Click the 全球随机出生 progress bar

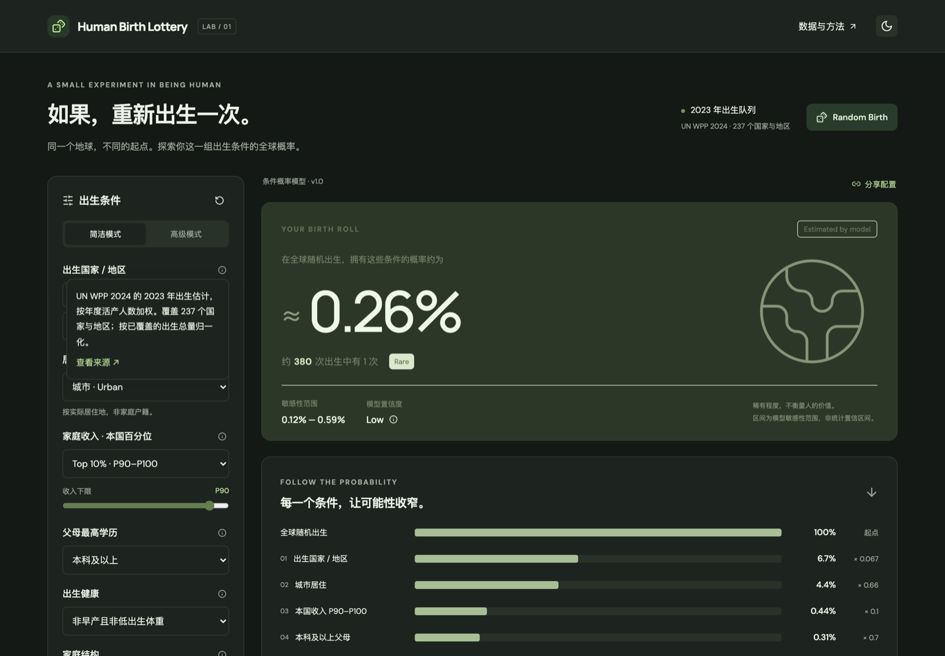click(x=598, y=533)
